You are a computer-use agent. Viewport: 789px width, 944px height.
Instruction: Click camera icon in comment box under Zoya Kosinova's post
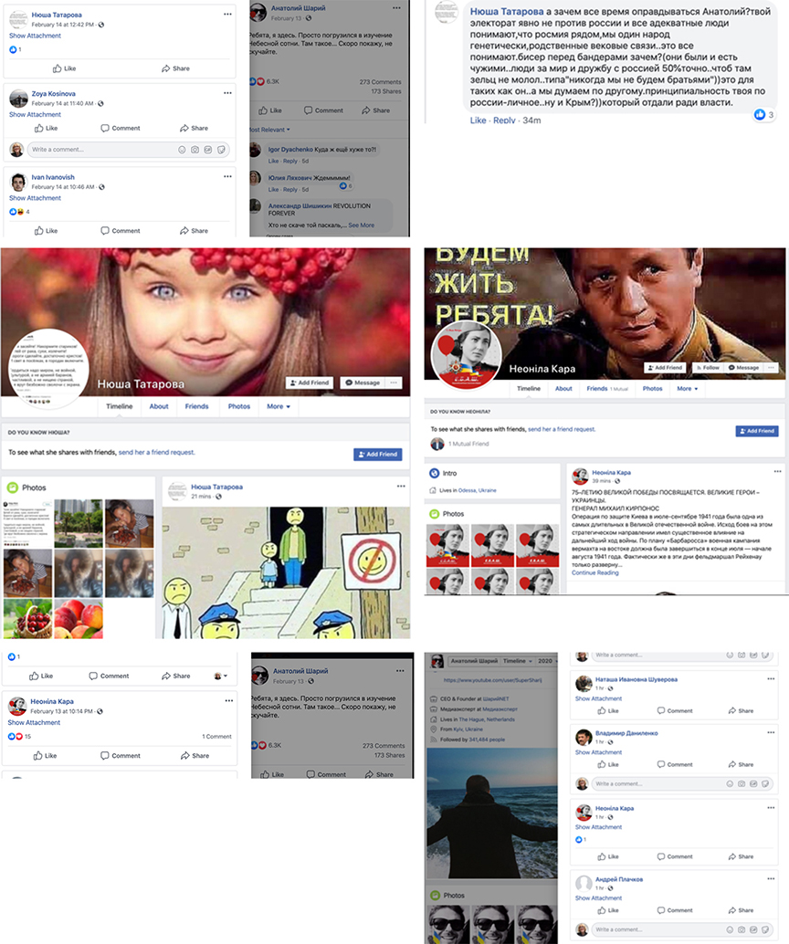click(x=195, y=150)
